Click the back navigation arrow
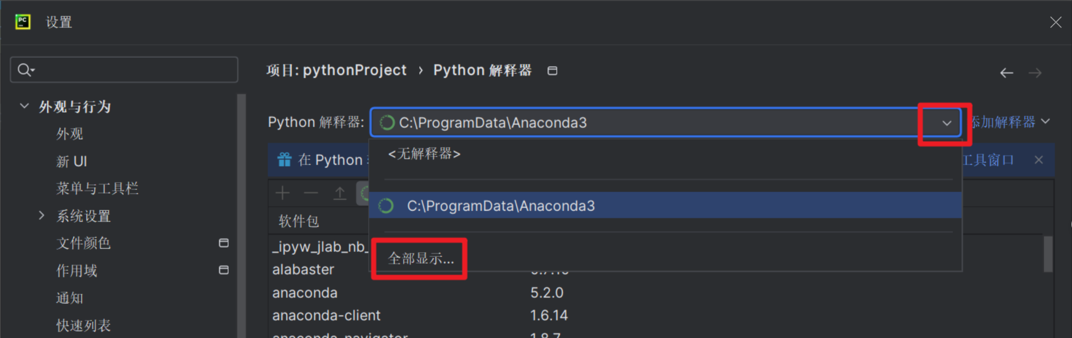The image size is (1072, 338). pyautogui.click(x=1007, y=73)
